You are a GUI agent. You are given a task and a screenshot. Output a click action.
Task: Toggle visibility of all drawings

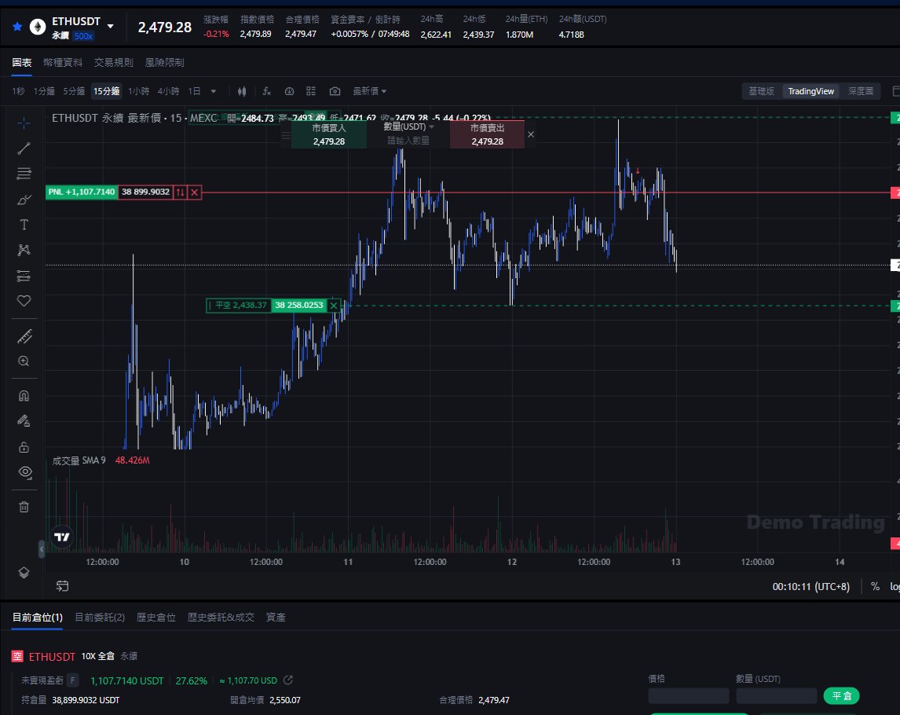(24, 472)
